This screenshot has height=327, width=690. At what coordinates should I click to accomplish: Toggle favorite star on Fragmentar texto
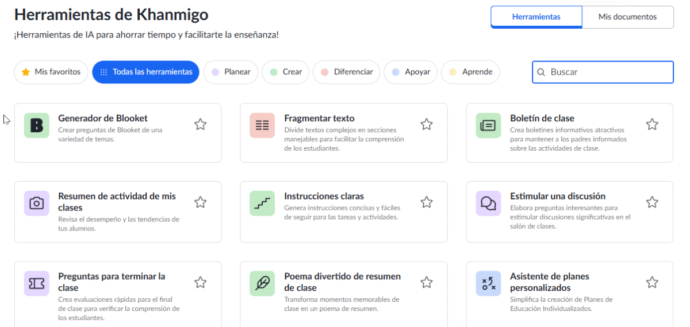[426, 124]
